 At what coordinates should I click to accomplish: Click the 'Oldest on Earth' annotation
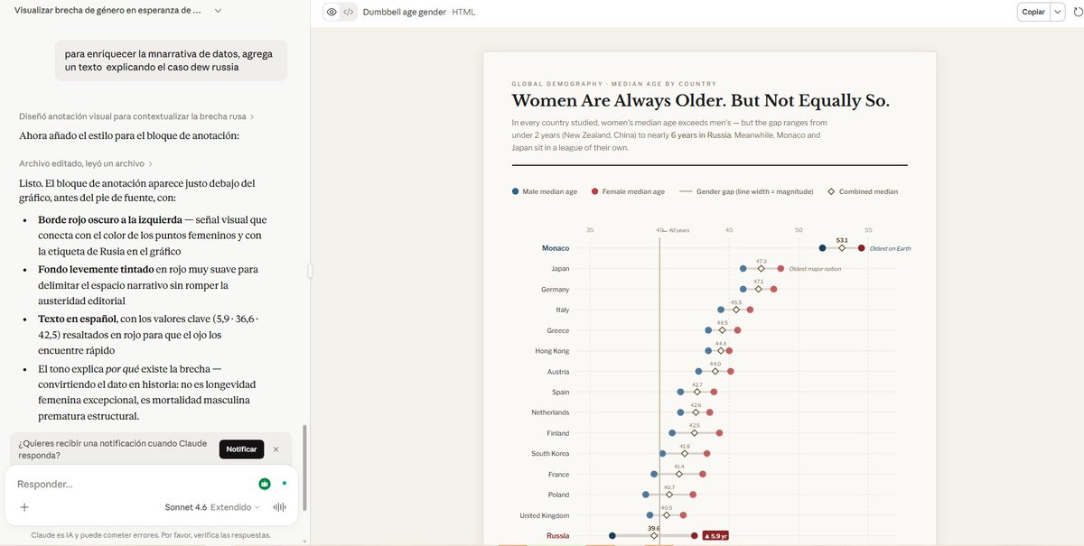click(891, 248)
